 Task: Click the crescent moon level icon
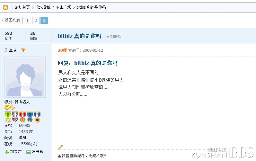tap(13, 107)
